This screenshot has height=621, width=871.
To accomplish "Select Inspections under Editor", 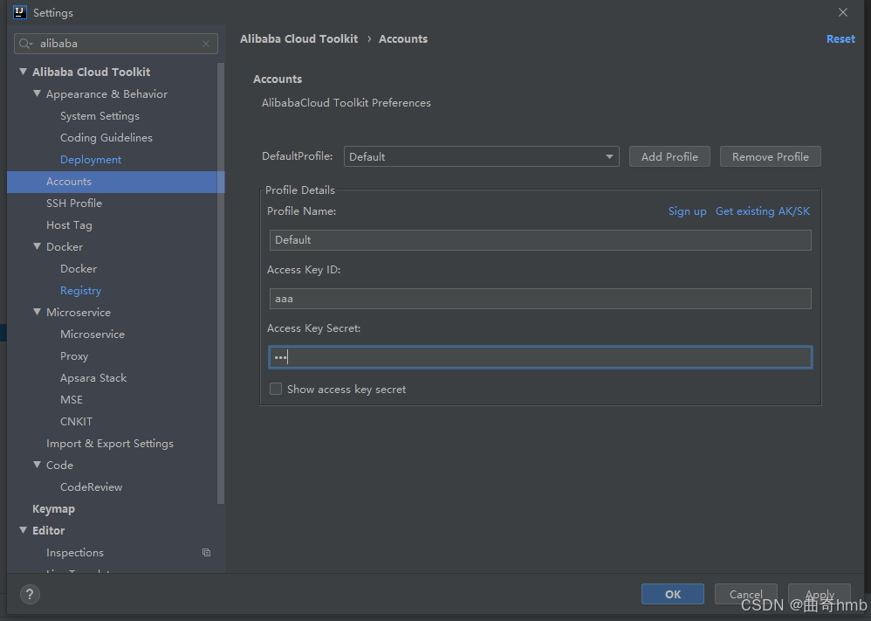I will point(75,553).
